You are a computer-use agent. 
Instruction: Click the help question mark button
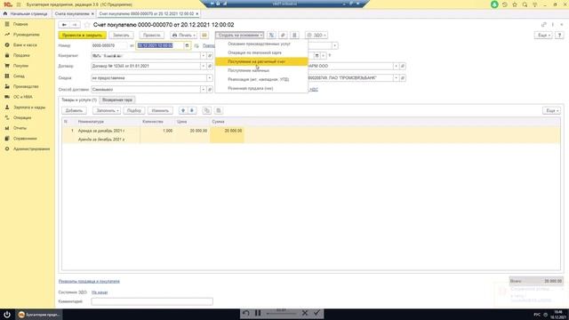click(x=559, y=36)
